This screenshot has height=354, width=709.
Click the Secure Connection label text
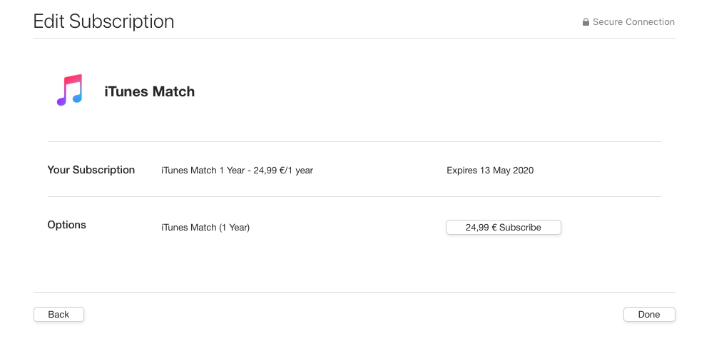633,22
